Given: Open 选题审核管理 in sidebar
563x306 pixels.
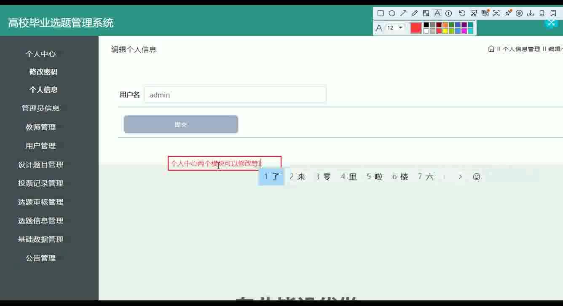Looking at the screenshot, I should click(40, 202).
